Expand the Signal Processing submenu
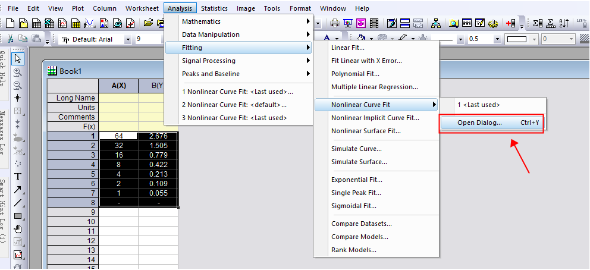 (238, 61)
